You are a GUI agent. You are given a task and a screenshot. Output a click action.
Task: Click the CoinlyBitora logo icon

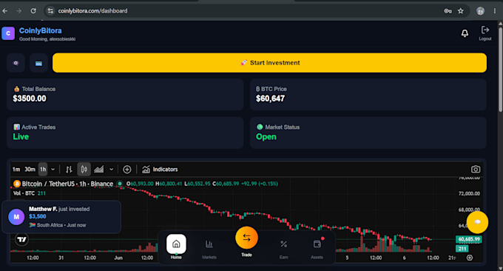(8, 33)
